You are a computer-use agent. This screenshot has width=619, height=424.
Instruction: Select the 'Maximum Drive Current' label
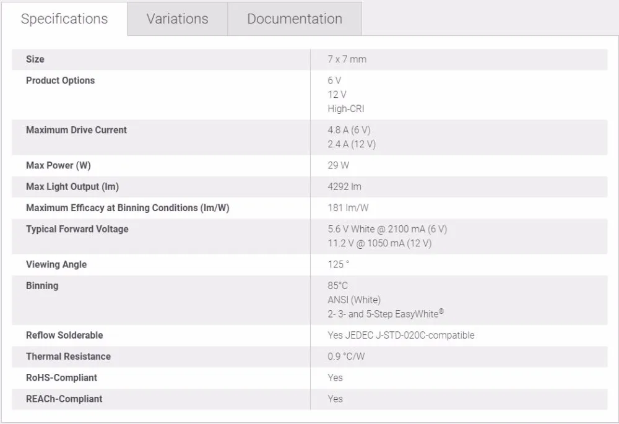coord(76,130)
